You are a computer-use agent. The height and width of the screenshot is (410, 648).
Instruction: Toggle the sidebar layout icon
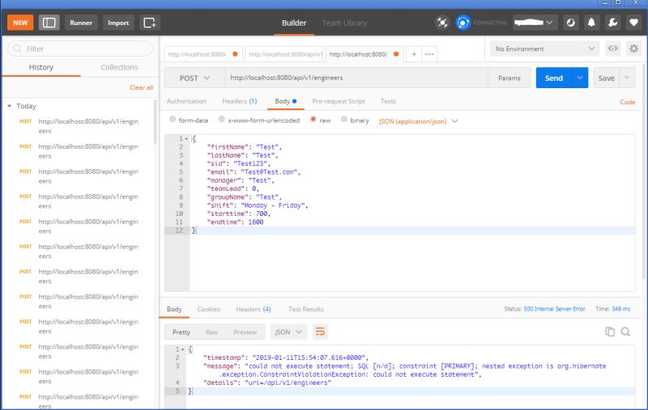pyautogui.click(x=49, y=23)
